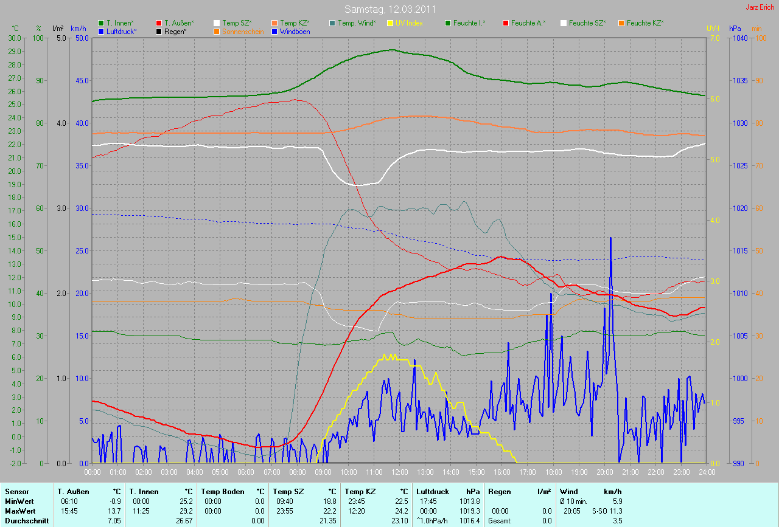Select the Ø 10 min. wind label

click(x=573, y=501)
